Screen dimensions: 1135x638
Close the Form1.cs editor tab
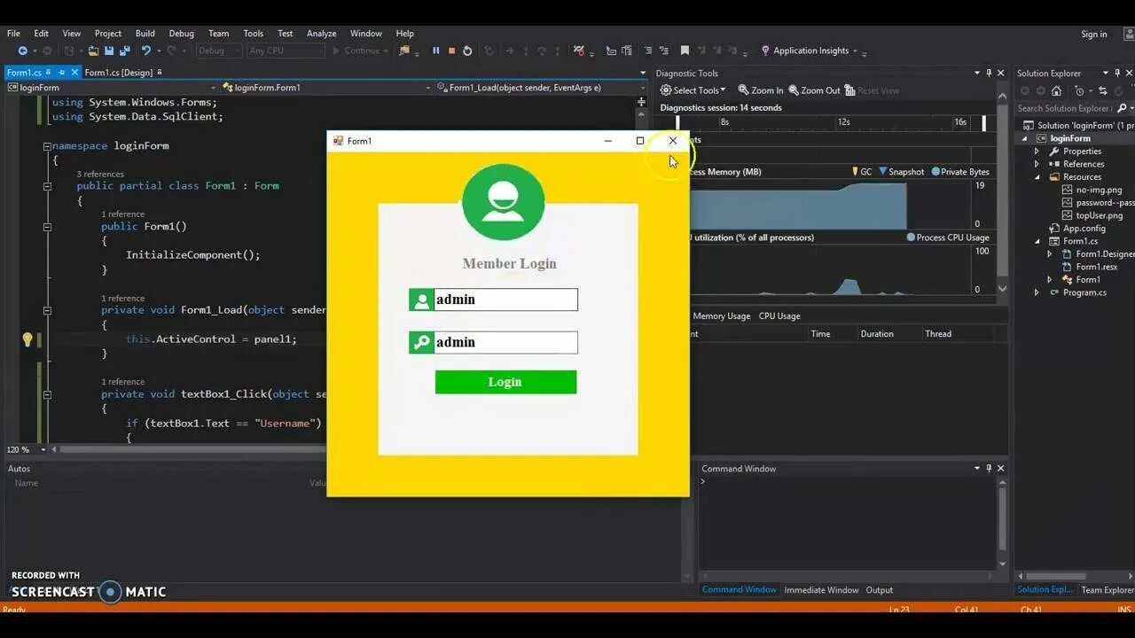click(x=74, y=73)
